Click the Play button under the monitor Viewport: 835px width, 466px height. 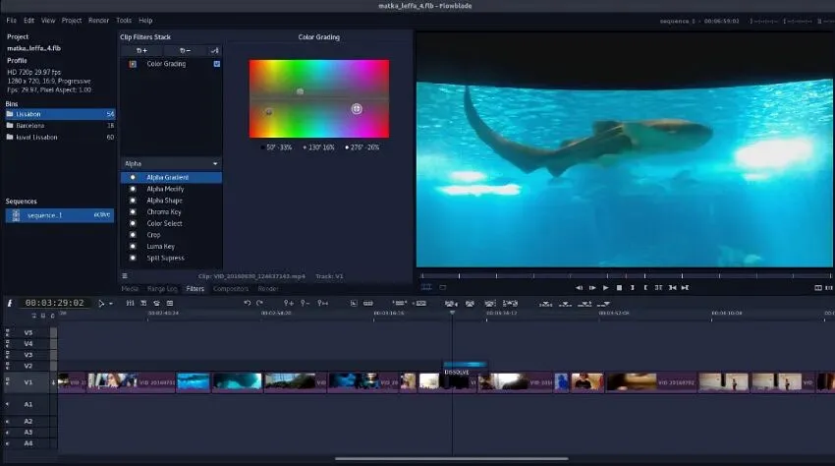pyautogui.click(x=605, y=287)
